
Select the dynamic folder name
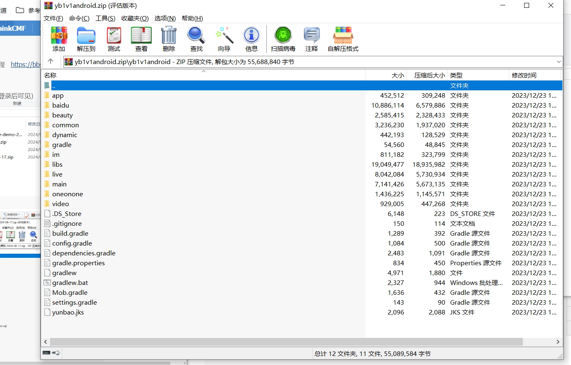pos(65,135)
